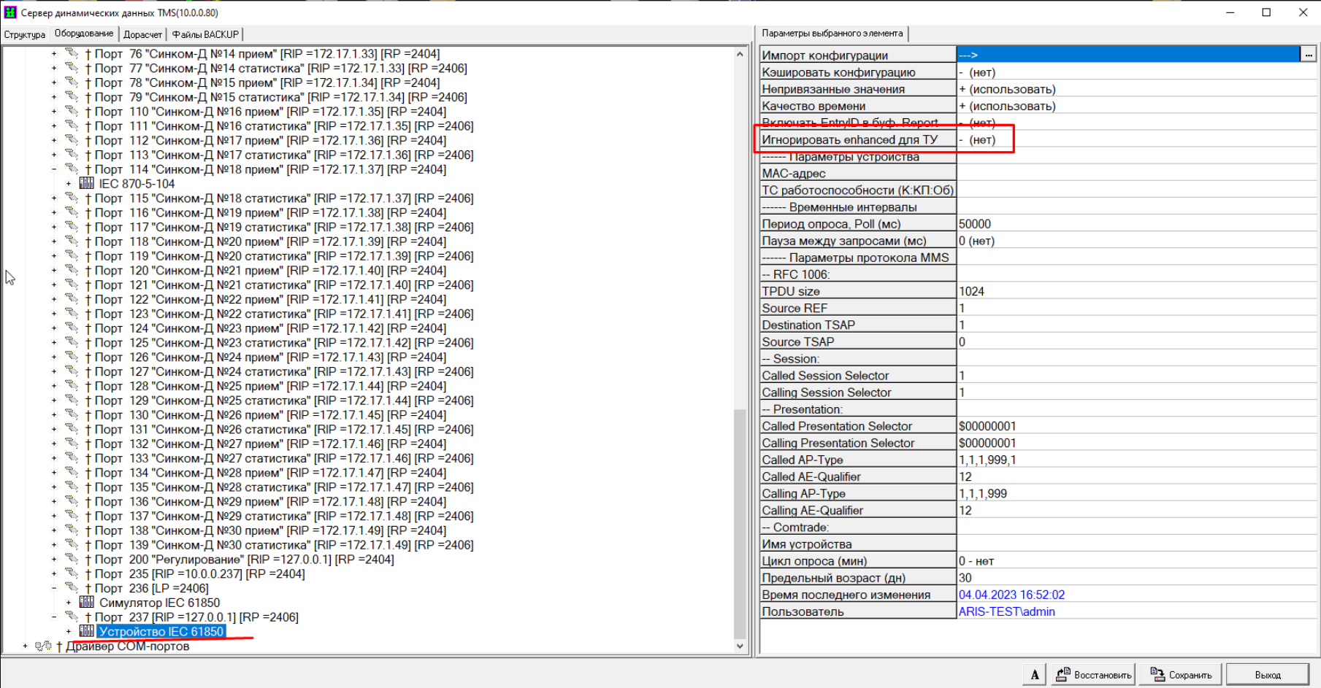
Task: Open the Файлы BACKUP tab
Action: pos(205,34)
